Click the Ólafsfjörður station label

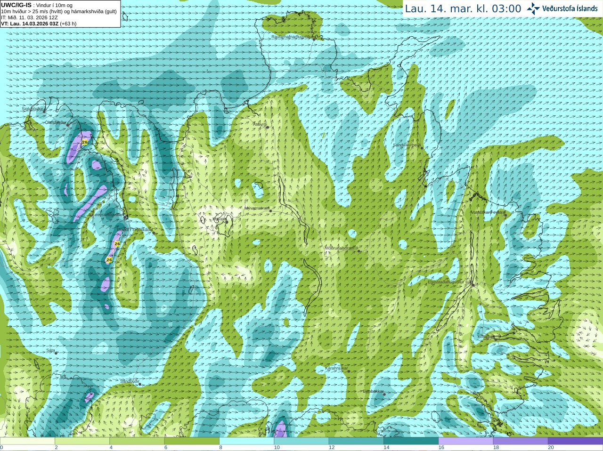(56, 122)
